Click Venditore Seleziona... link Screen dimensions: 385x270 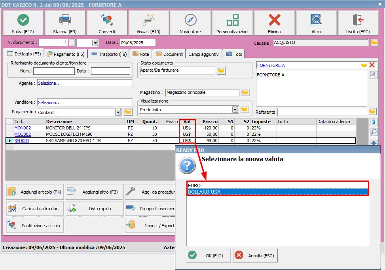49,103
